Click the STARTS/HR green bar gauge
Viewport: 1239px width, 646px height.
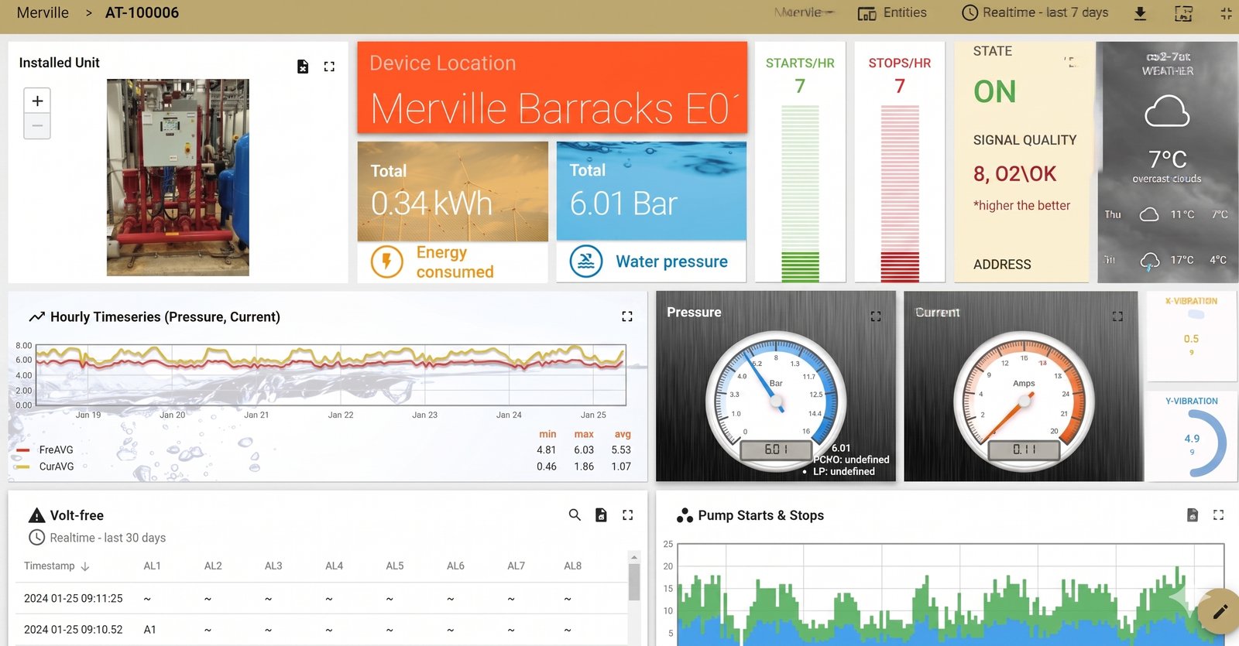tap(800, 193)
